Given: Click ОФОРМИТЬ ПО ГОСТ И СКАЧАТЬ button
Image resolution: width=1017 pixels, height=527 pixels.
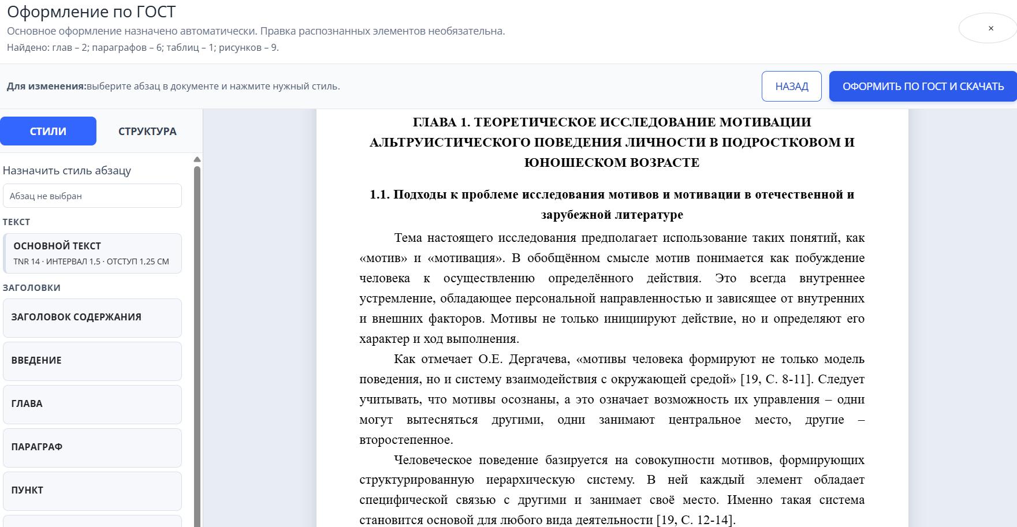Looking at the screenshot, I should click(923, 87).
